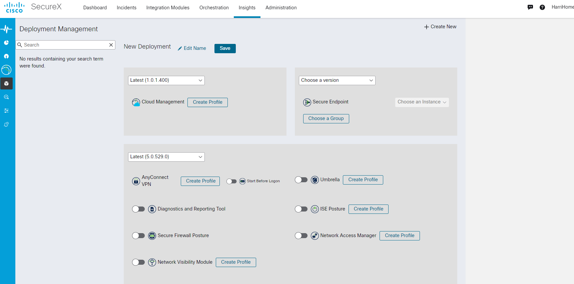The height and width of the screenshot is (284, 574).
Task: Click the Umbrella module icon
Action: tap(315, 180)
